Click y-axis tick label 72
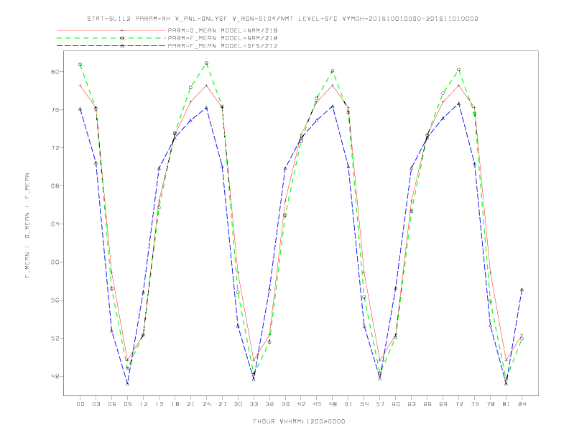 click(x=55, y=148)
